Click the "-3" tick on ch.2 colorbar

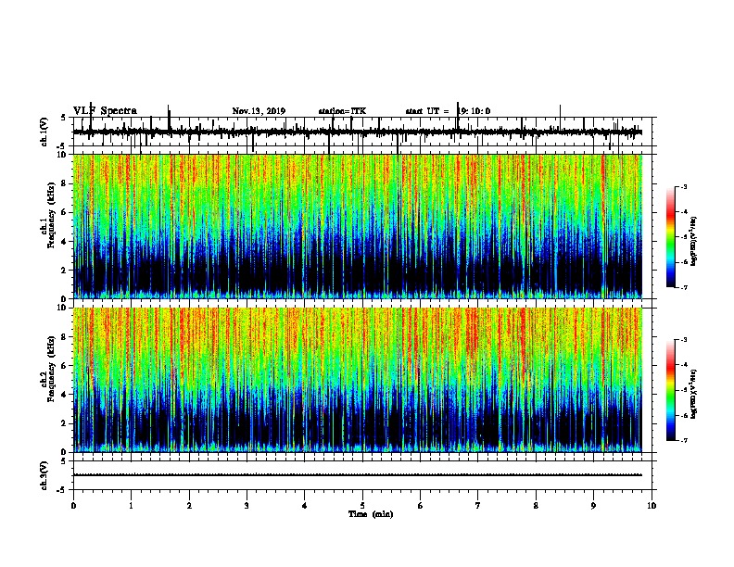pyautogui.click(x=684, y=340)
